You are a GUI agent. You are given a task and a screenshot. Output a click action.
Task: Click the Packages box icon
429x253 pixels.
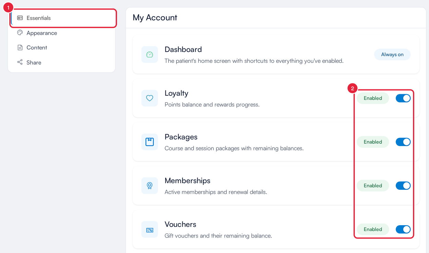[150, 142]
